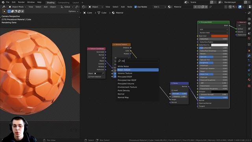The width and height of the screenshot is (252, 142).
Task: Switch to the Compositing workspace tab
Action: pos(63,3)
